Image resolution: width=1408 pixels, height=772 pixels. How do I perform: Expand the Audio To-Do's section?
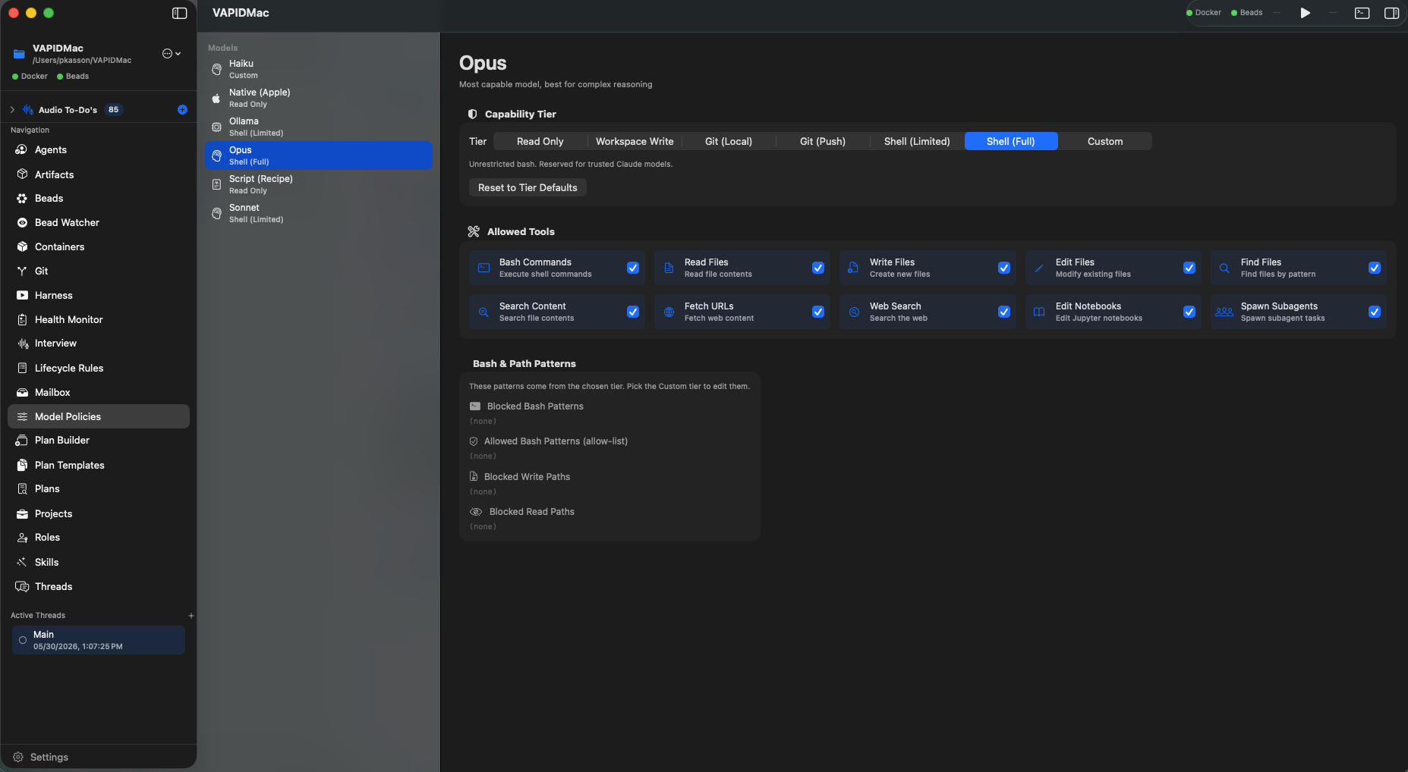click(x=12, y=110)
